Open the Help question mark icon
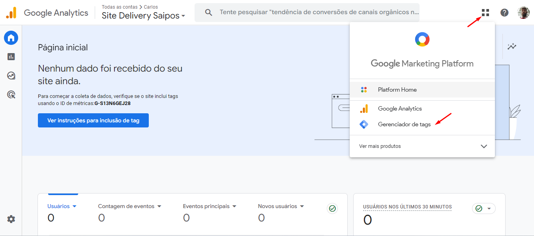 pos(504,13)
